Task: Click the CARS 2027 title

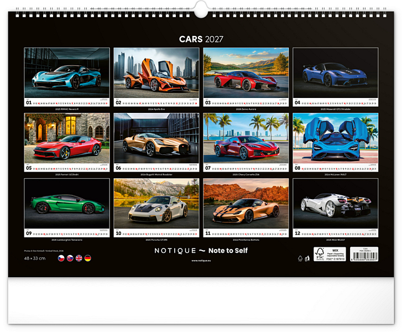Action: (201, 39)
